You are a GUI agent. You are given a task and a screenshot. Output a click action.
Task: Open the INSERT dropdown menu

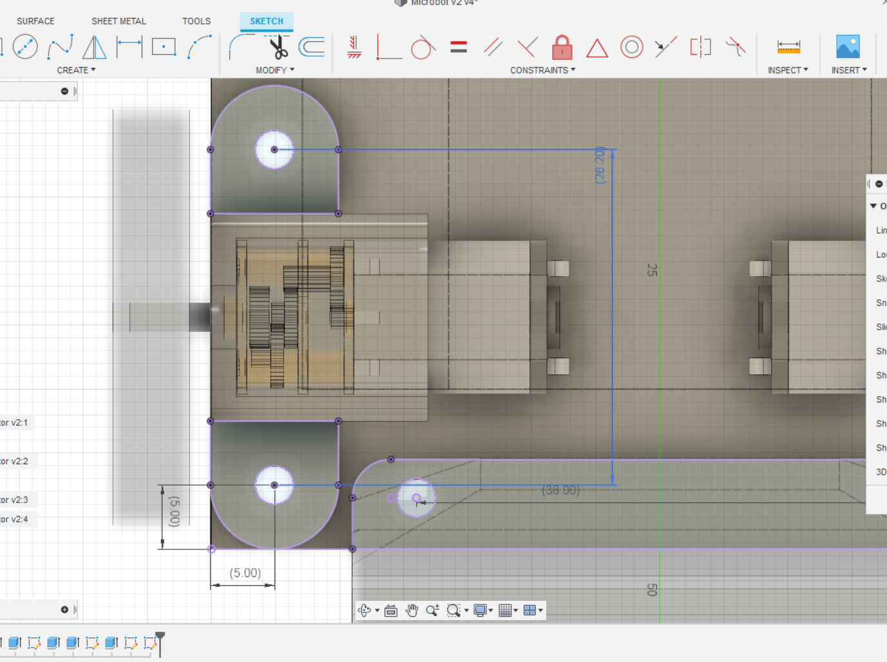pos(849,70)
